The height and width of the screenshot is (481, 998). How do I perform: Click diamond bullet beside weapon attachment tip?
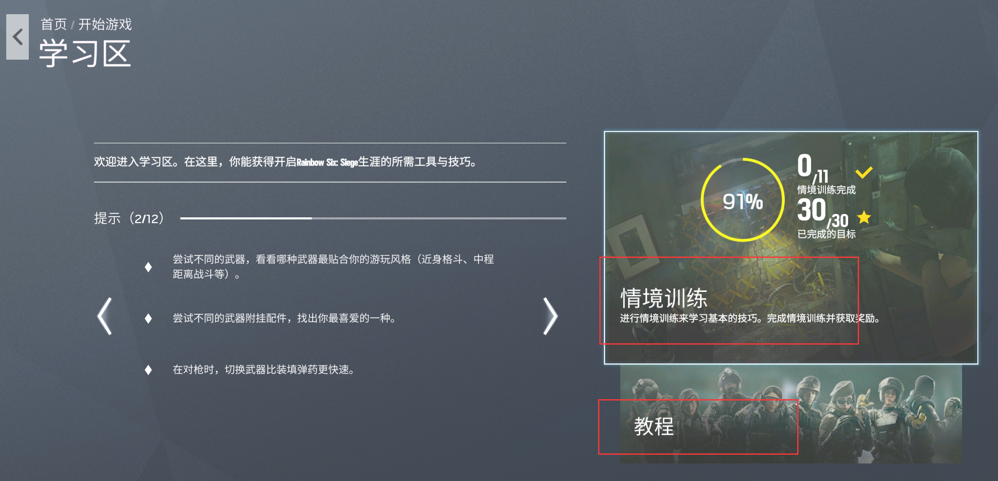coord(148,318)
